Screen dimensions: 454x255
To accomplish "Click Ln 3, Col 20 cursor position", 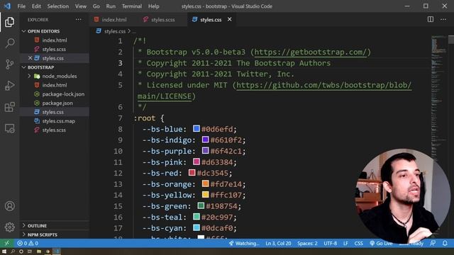I will (278, 244).
